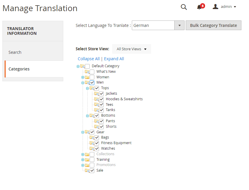Open the German language dropdown
This screenshot has width=249, height=190.
[x=179, y=25]
